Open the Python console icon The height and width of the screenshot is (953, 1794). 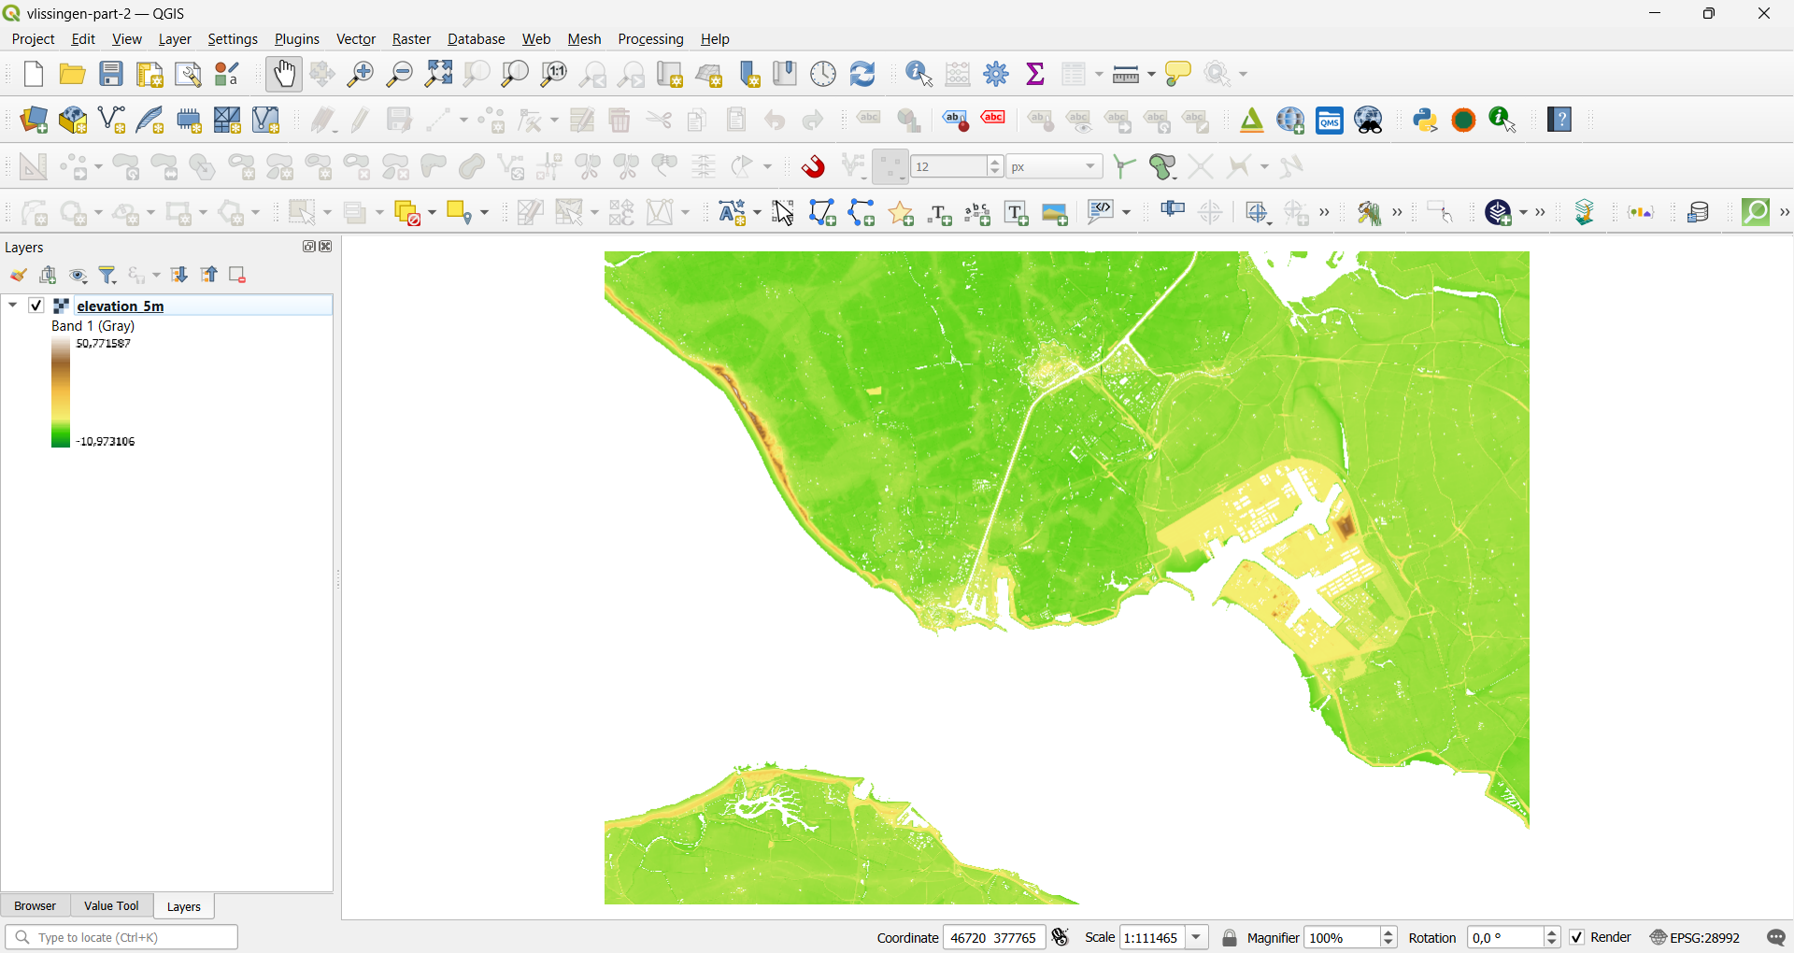tap(1425, 121)
